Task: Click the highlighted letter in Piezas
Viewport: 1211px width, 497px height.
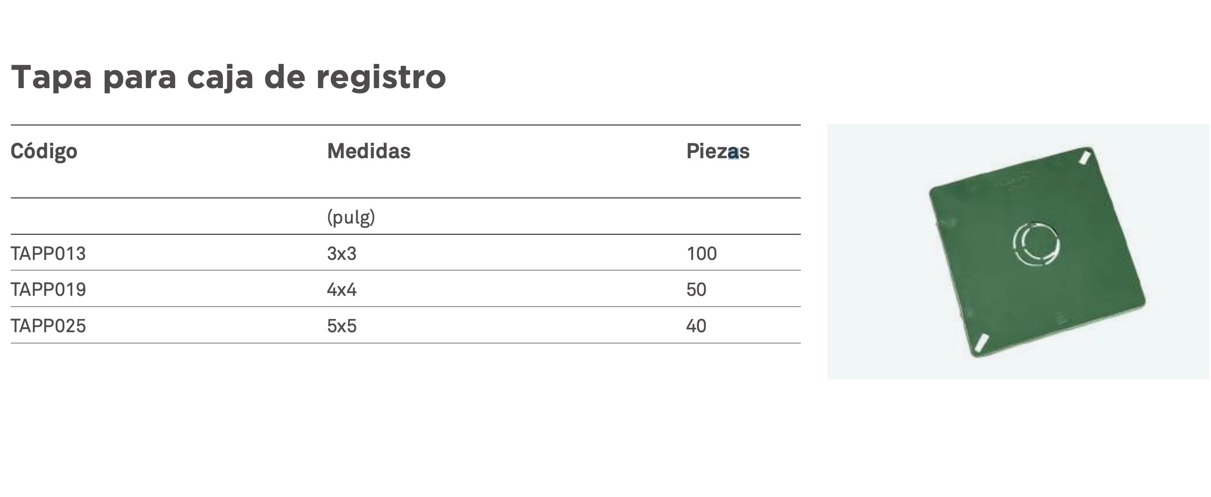Action: click(x=733, y=153)
